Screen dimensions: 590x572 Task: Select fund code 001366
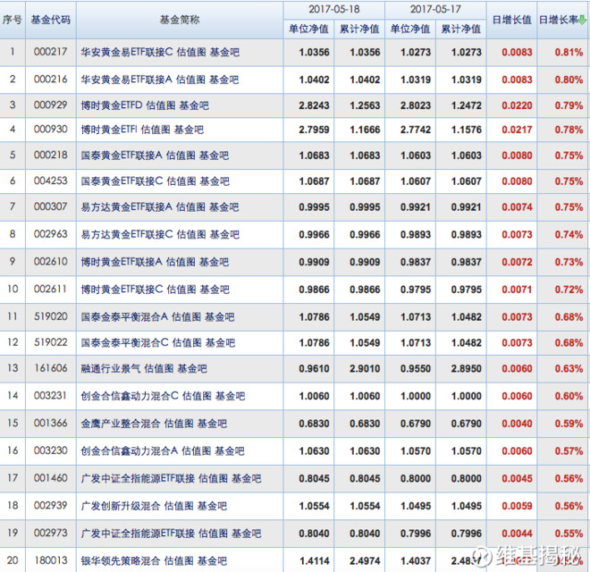pyautogui.click(x=50, y=423)
